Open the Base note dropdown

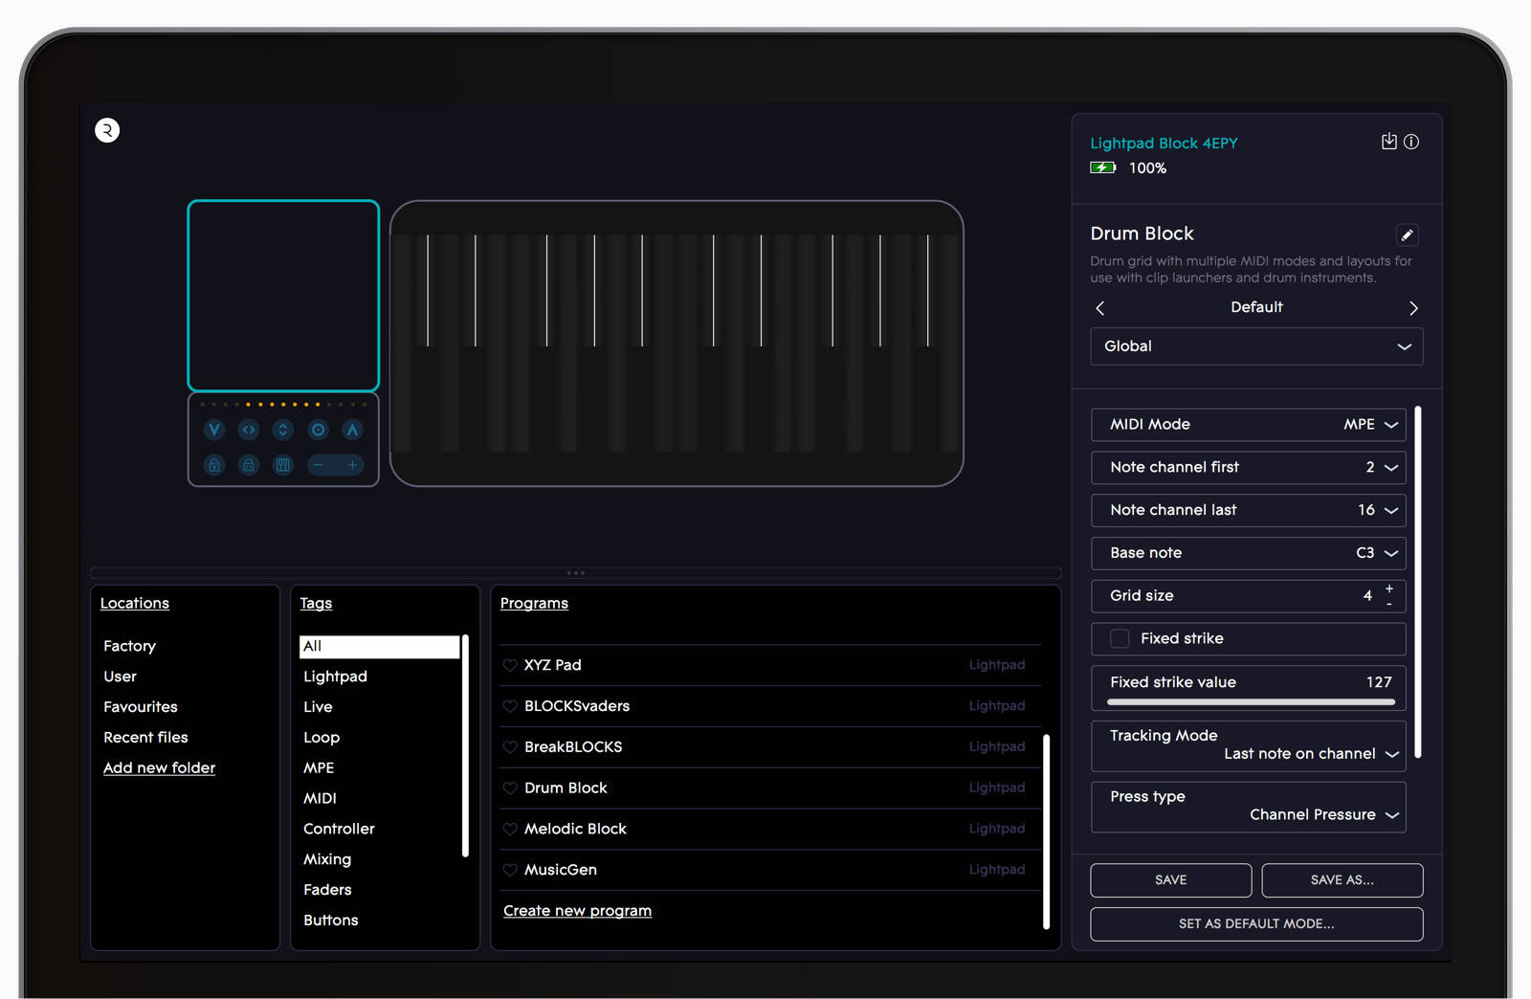(x=1248, y=553)
